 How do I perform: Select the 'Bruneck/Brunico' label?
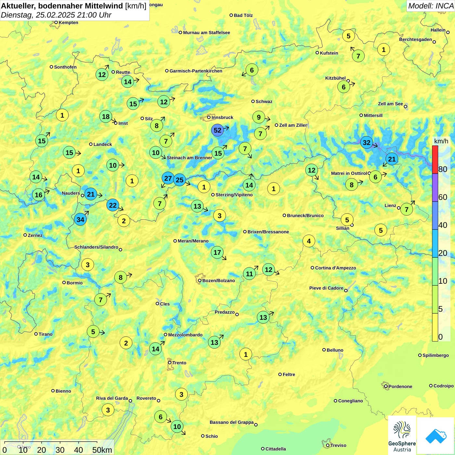tap(305, 215)
